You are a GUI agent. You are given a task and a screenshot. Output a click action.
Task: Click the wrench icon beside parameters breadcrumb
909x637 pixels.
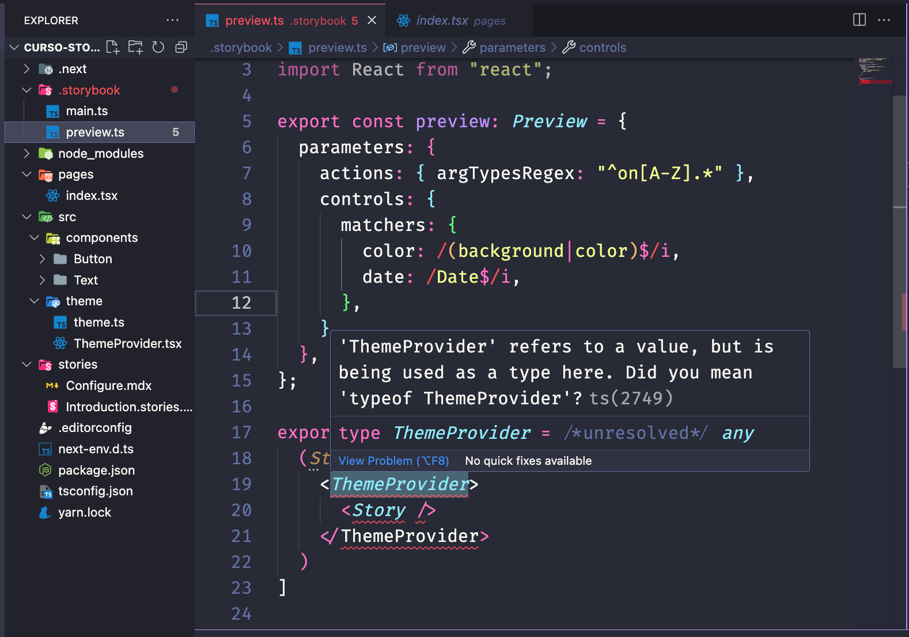click(469, 47)
